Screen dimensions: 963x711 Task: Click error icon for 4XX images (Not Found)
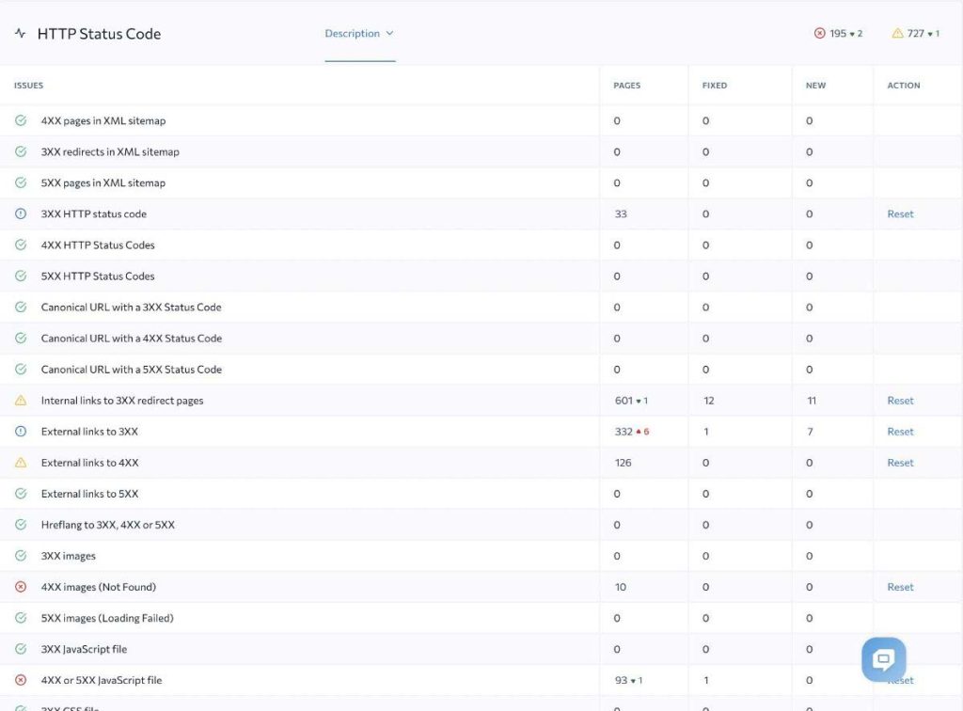click(21, 587)
